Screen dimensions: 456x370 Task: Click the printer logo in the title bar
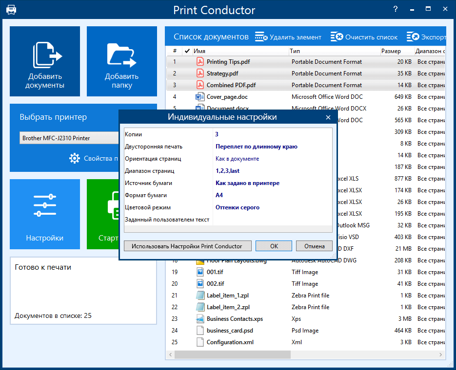[x=11, y=10]
